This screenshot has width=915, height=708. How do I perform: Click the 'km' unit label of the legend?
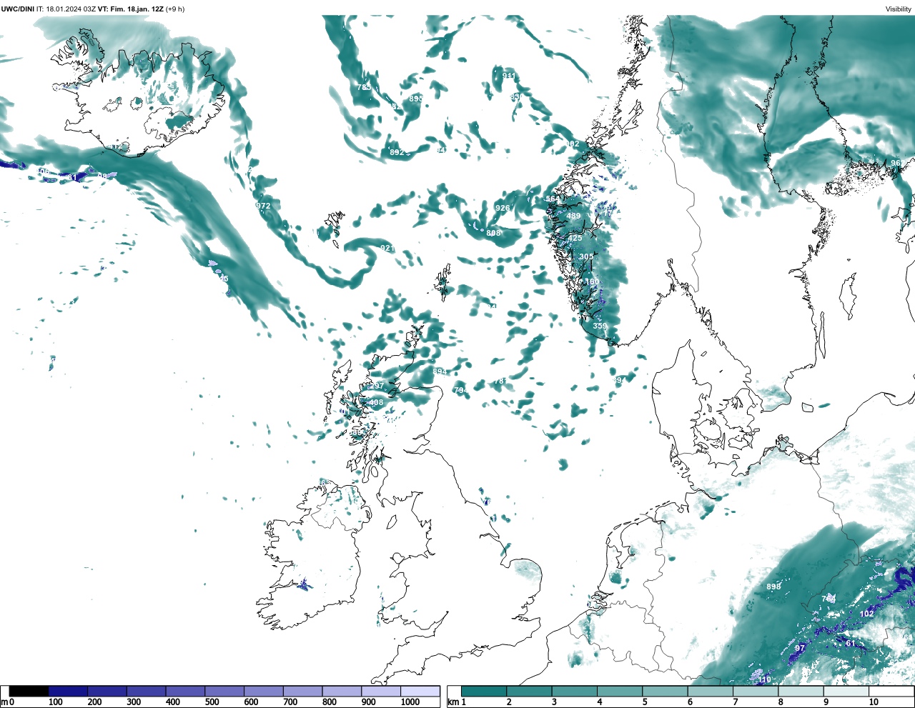click(x=452, y=702)
